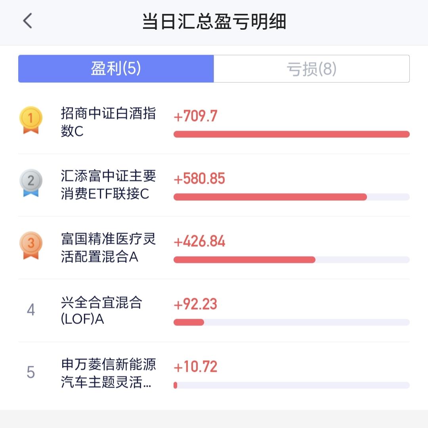
Task: Click rank number 5 label
Action: coord(31,373)
